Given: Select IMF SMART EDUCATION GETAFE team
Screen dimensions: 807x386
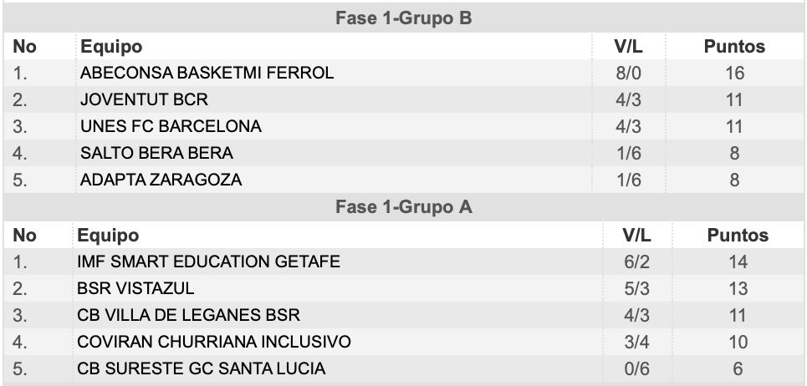Looking at the screenshot, I should [x=208, y=262].
